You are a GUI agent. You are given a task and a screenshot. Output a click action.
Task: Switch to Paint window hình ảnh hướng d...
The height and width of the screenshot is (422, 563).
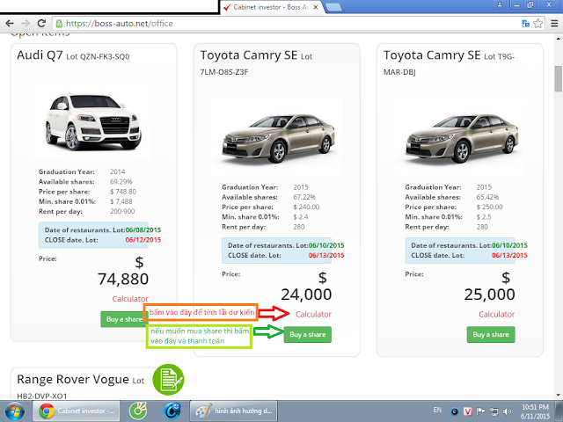(233, 411)
